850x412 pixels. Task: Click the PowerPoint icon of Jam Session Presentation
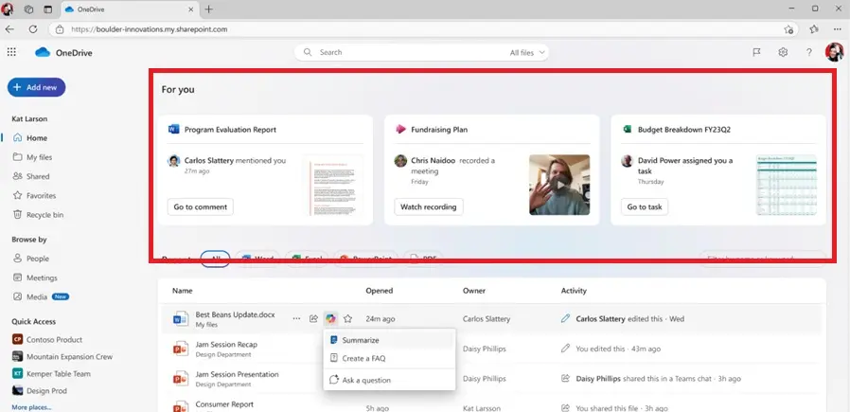tap(180, 379)
